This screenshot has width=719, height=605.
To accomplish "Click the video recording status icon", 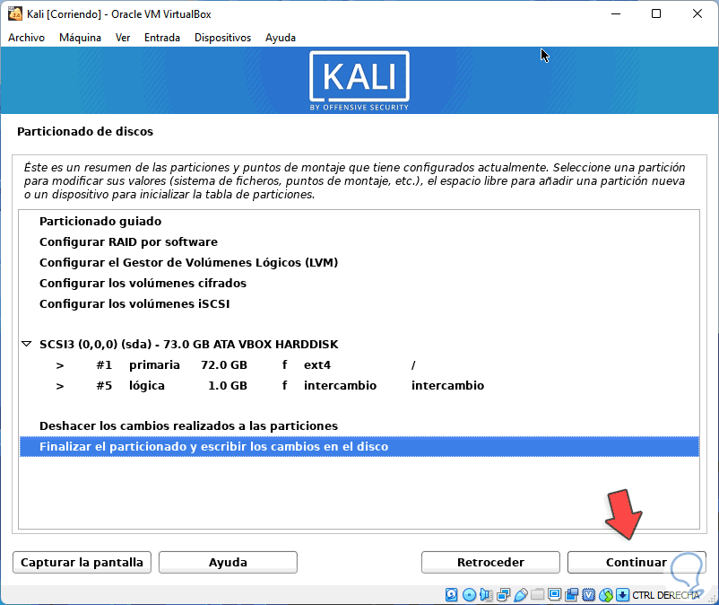I will (572, 595).
